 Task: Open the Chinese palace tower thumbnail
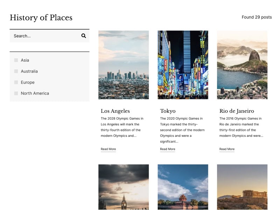pyautogui.click(x=183, y=187)
